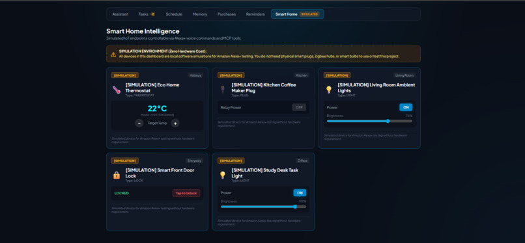Click the SIMULATION badge on Study Desk Light card
This screenshot has height=243, width=525.
[x=231, y=161]
